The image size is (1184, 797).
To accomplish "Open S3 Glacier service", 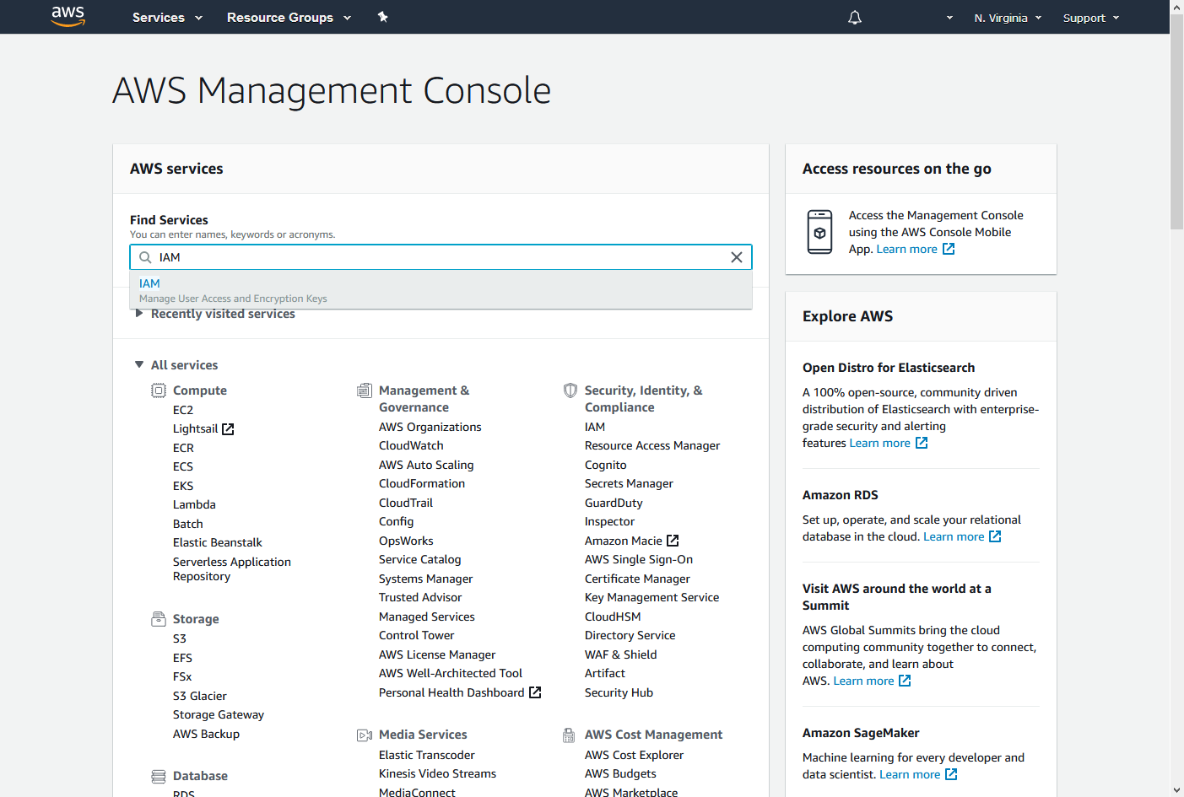I will (200, 696).
